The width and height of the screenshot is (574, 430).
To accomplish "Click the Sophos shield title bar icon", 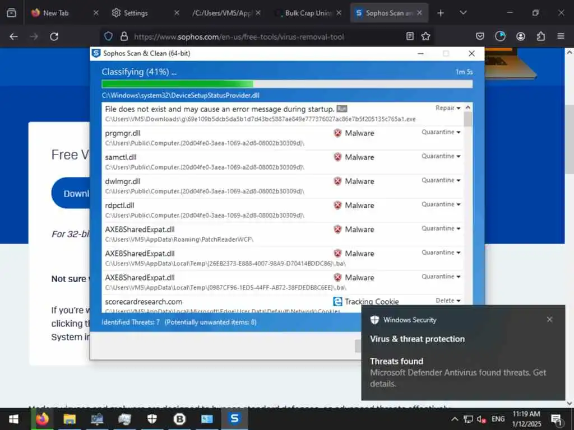I will 96,53.
